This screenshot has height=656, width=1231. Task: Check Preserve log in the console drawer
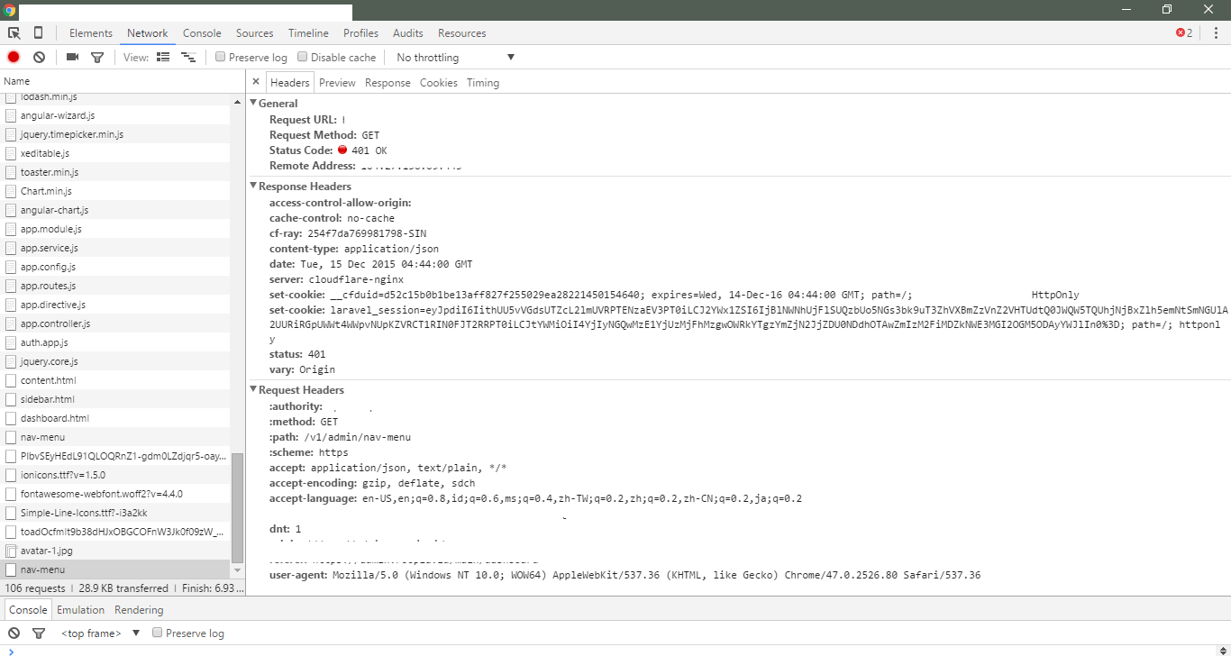click(158, 633)
